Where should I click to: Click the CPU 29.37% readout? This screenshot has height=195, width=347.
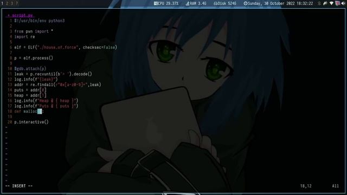click(168, 4)
